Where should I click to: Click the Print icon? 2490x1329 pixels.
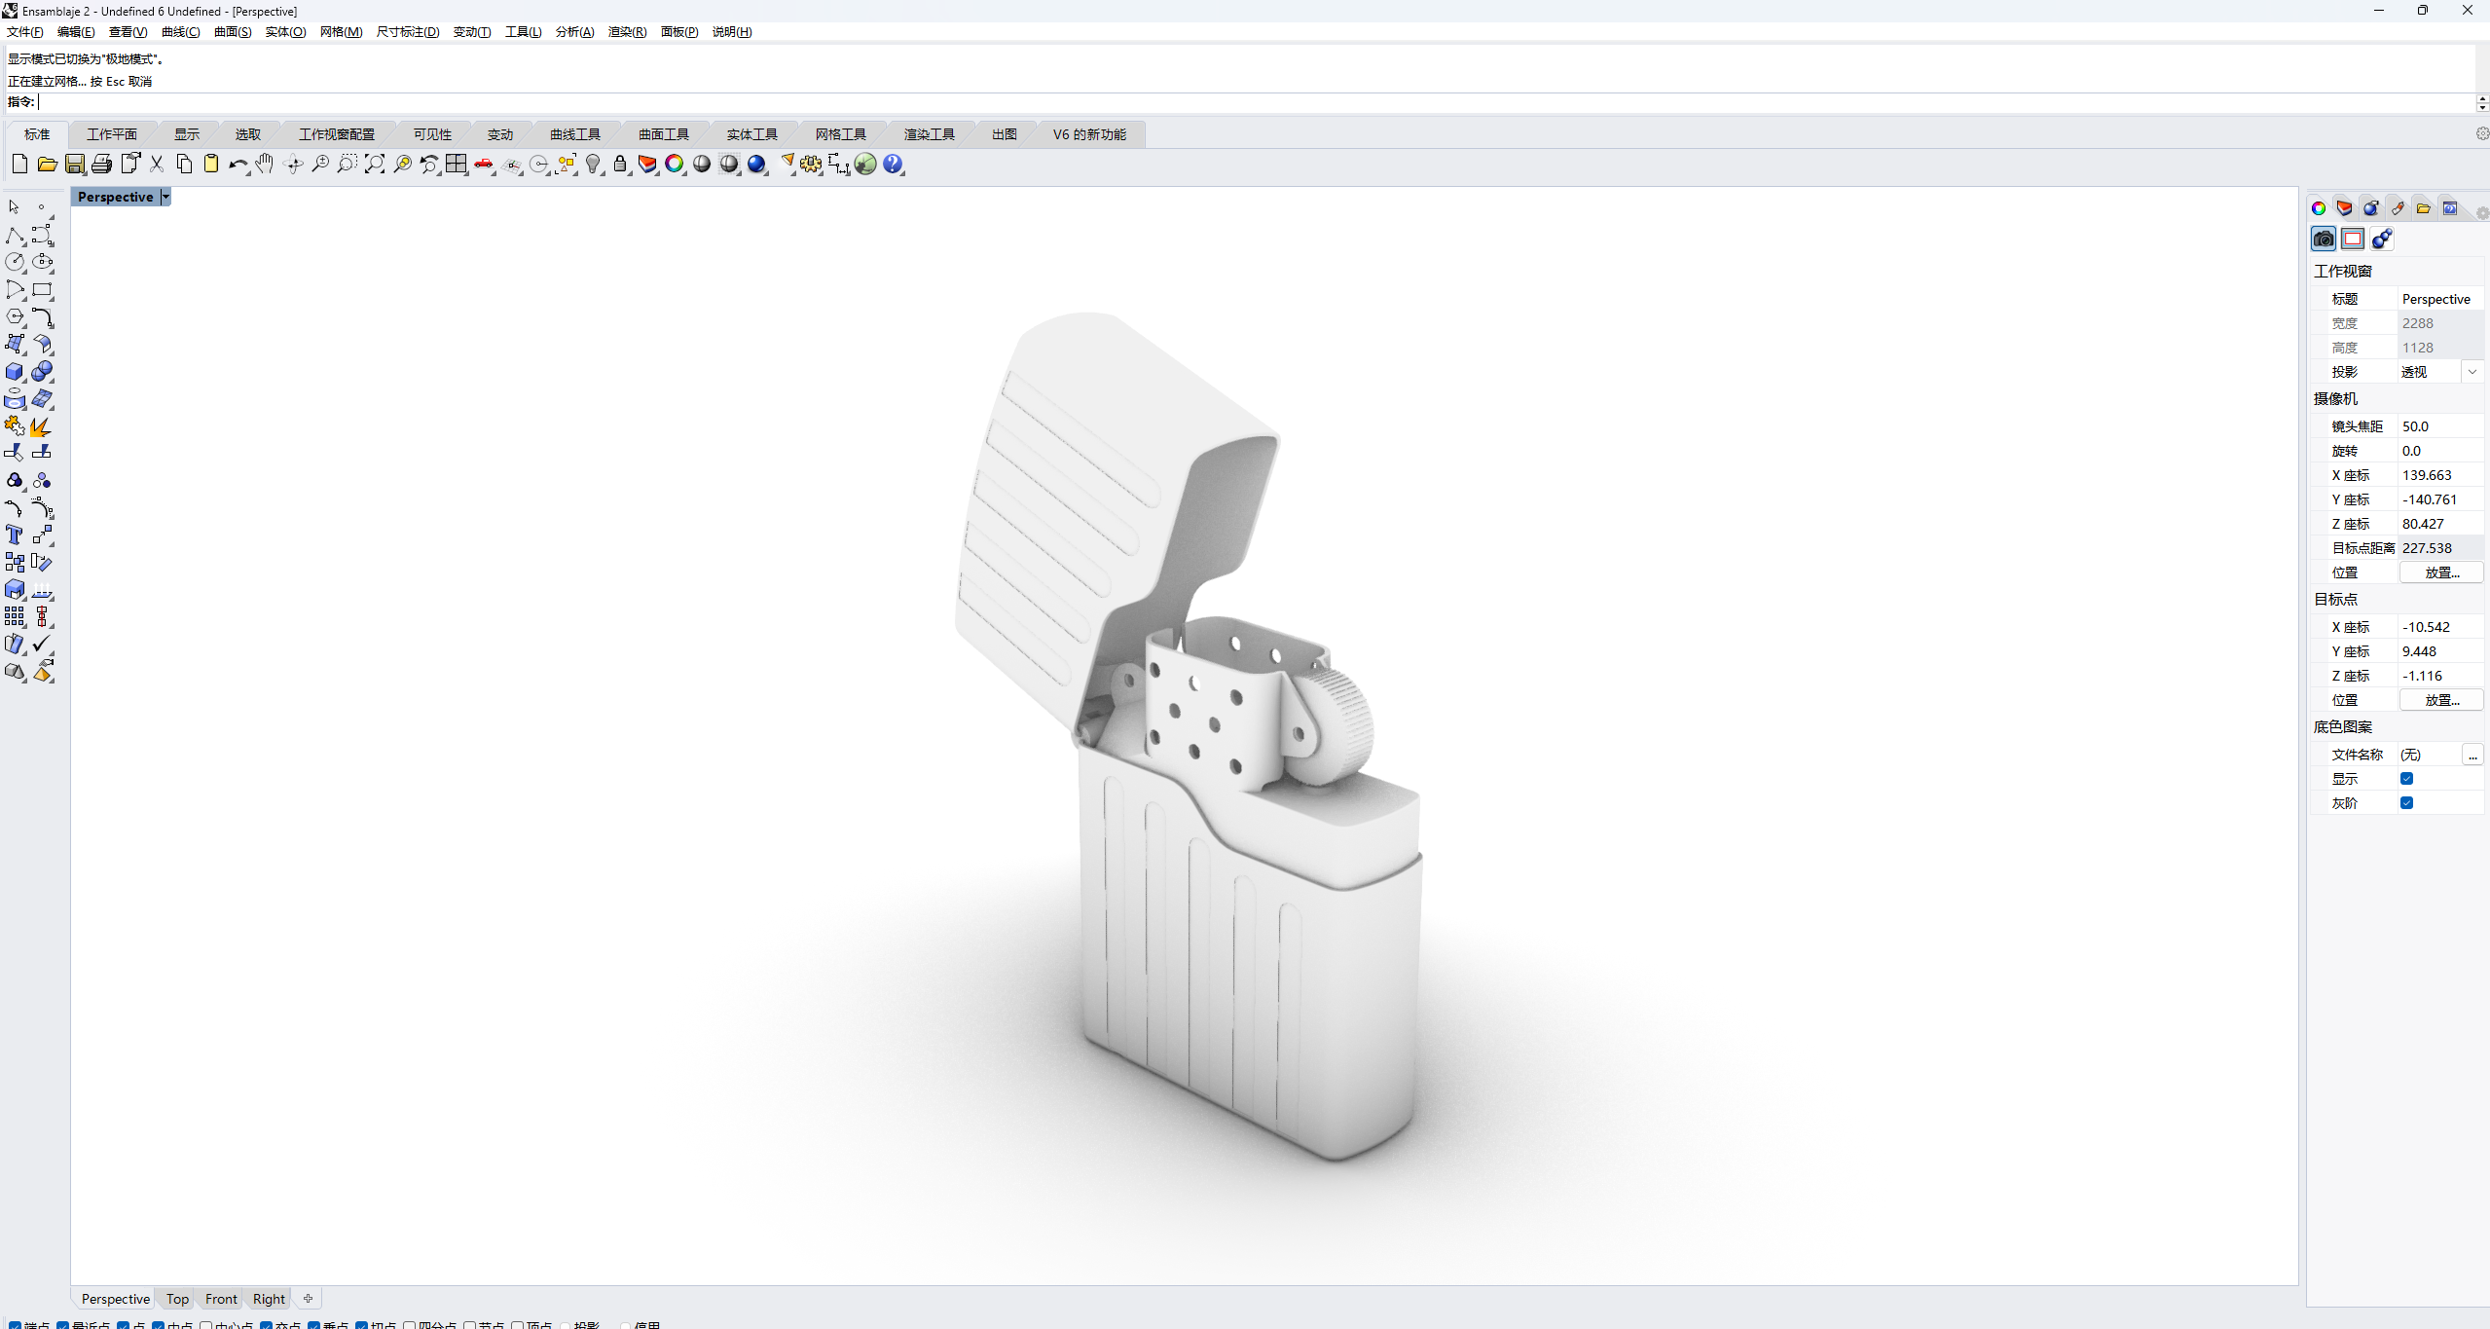(x=102, y=164)
